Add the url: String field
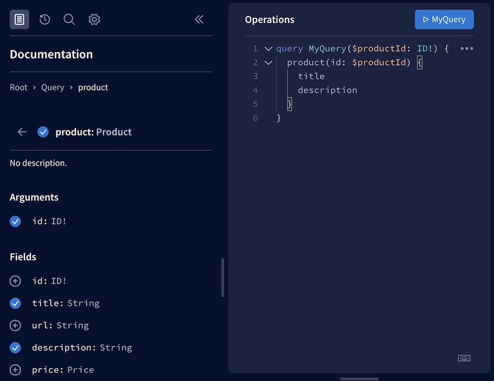Screen dimensions: 494x381 (15, 325)
